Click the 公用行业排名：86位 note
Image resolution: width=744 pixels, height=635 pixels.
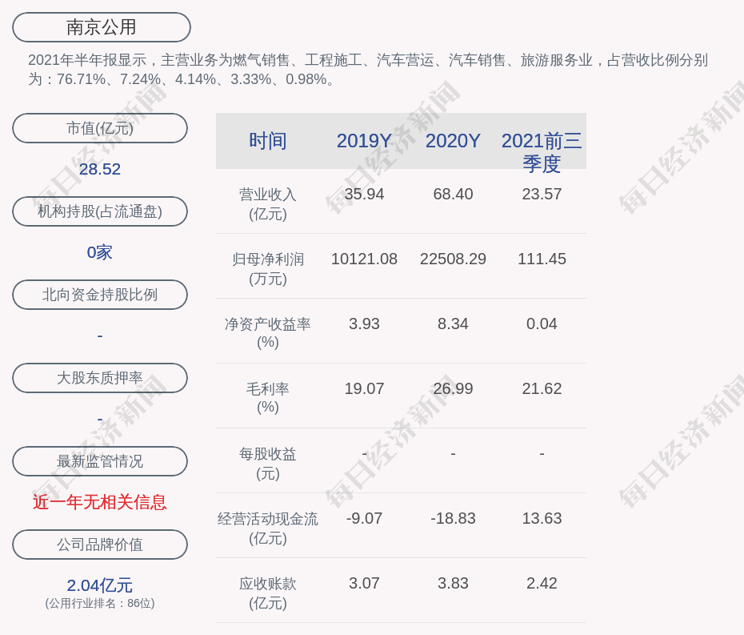[x=100, y=603]
